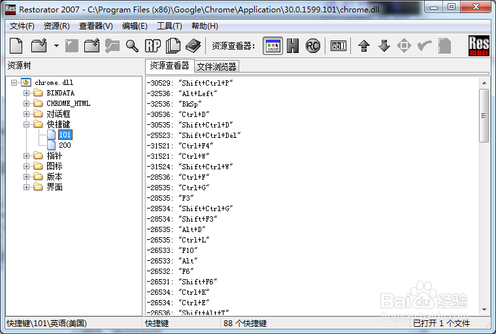Expand the 图标 folder
Screen dimensions: 496x334
click(26, 166)
